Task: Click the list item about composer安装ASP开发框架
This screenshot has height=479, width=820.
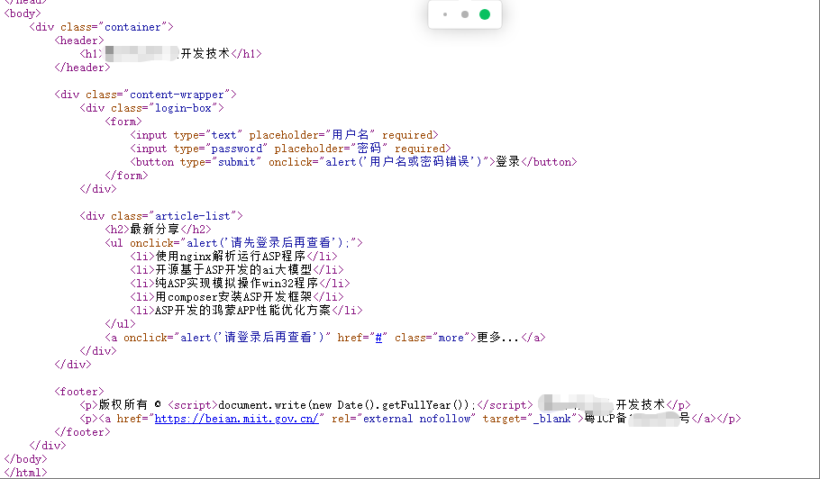Action: click(236, 297)
